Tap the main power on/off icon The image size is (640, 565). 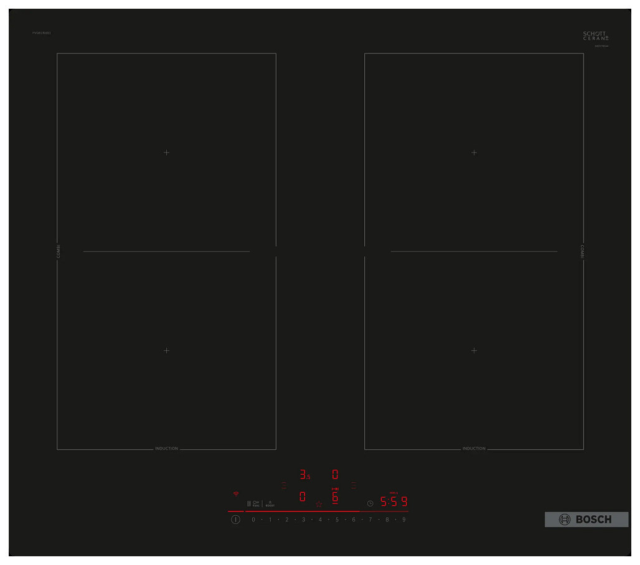235,520
